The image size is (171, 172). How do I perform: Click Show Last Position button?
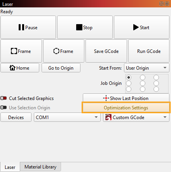coord(126,98)
